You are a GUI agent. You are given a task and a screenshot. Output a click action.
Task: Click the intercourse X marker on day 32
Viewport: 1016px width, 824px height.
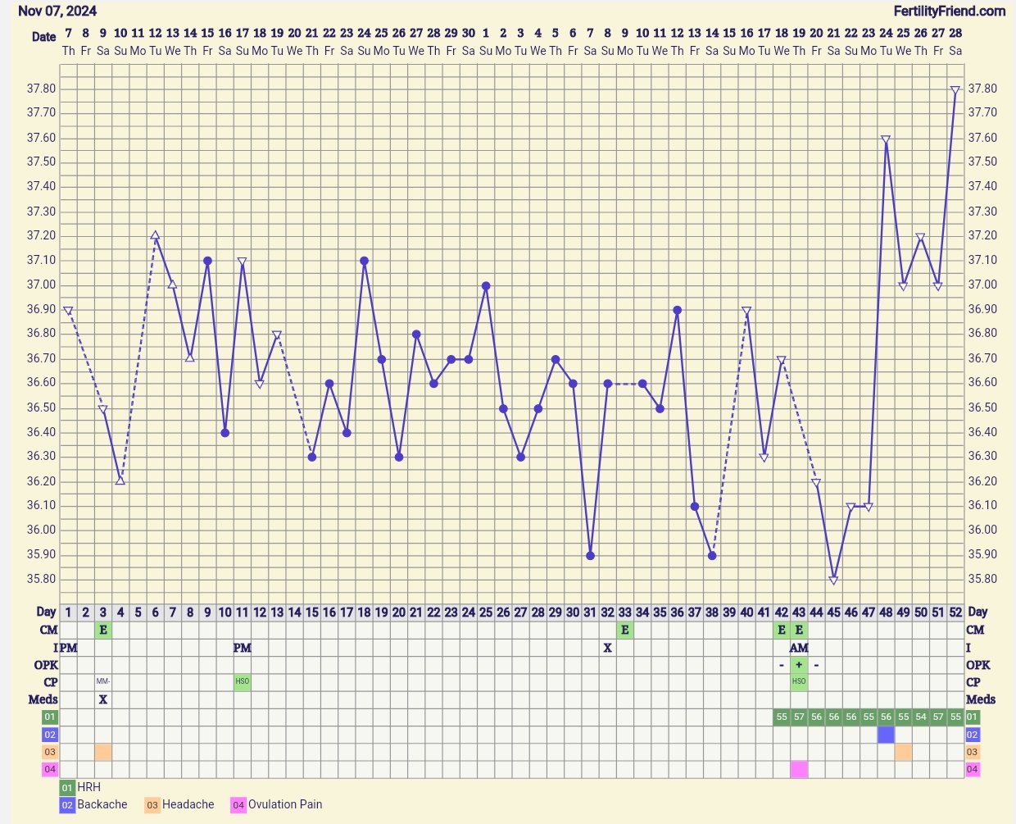(x=607, y=648)
